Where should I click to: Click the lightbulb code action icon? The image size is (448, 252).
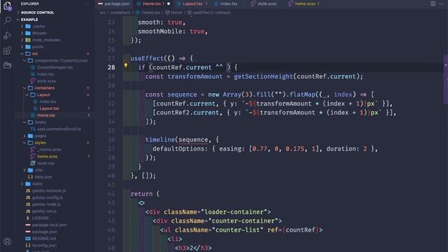126,65
